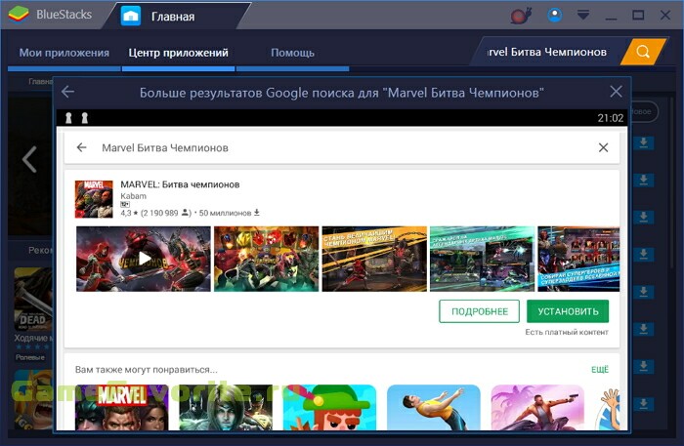The height and width of the screenshot is (446, 684).
Task: Click the Kabam developer name
Action: pyautogui.click(x=133, y=196)
